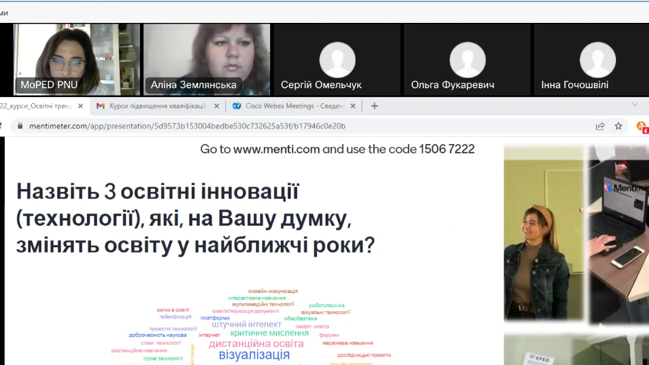Click 'мультимедійні технології' in the word cloud

[x=263, y=304]
